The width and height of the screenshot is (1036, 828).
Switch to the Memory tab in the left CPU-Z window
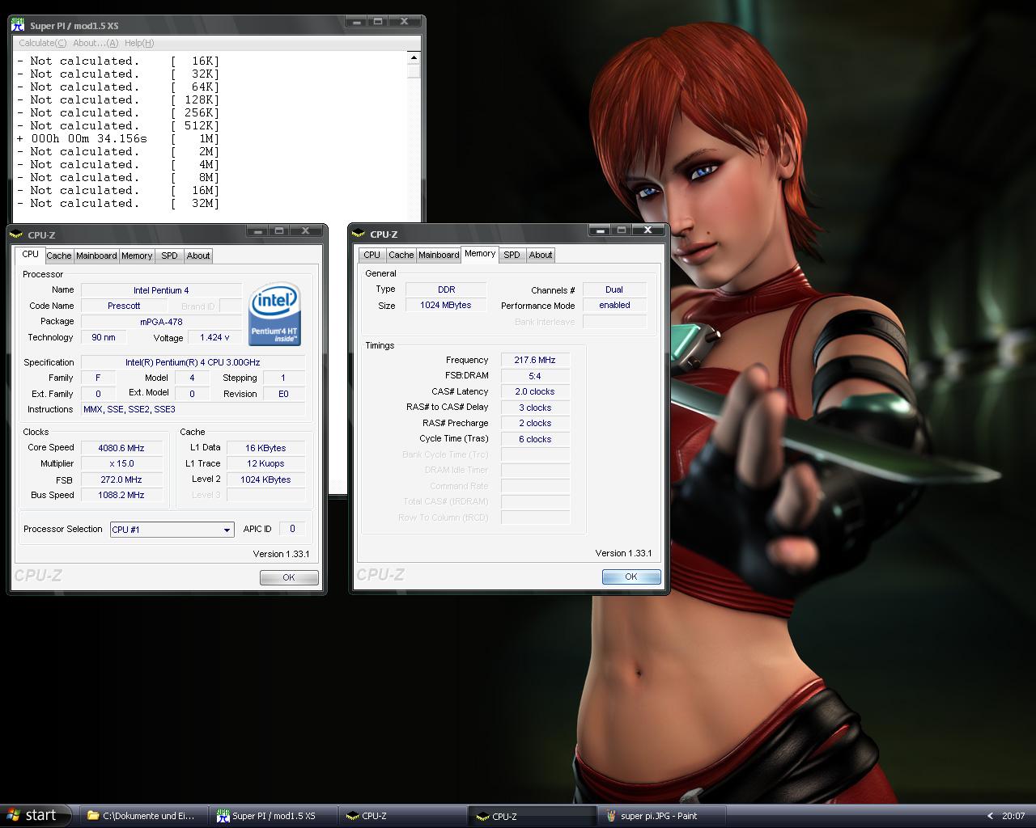(x=137, y=256)
